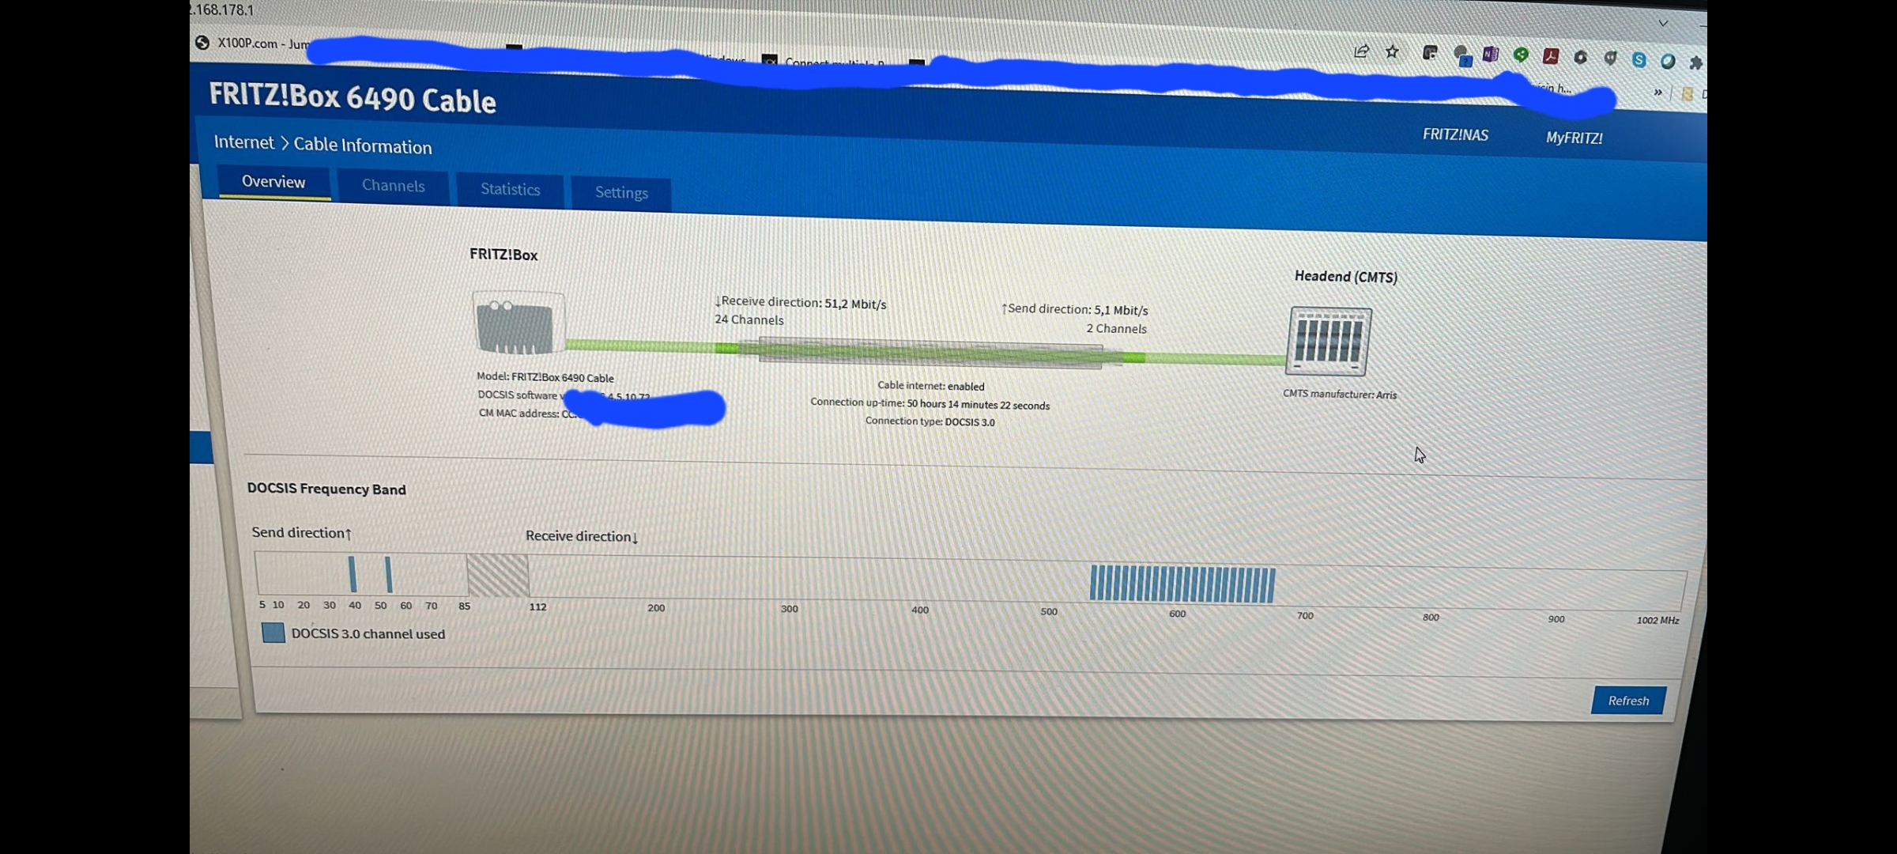Click the green share extension icon
1897x854 pixels.
(x=1521, y=55)
